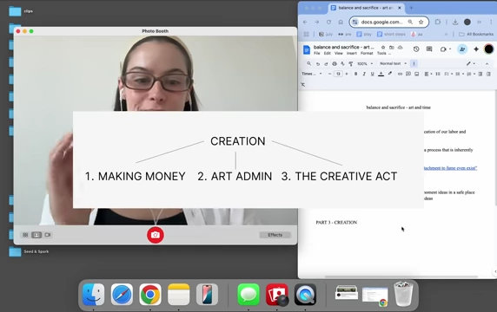Screen dimensions: 497x312
Task: Click the zoom magnifier in the address bar
Action: coord(410,23)
